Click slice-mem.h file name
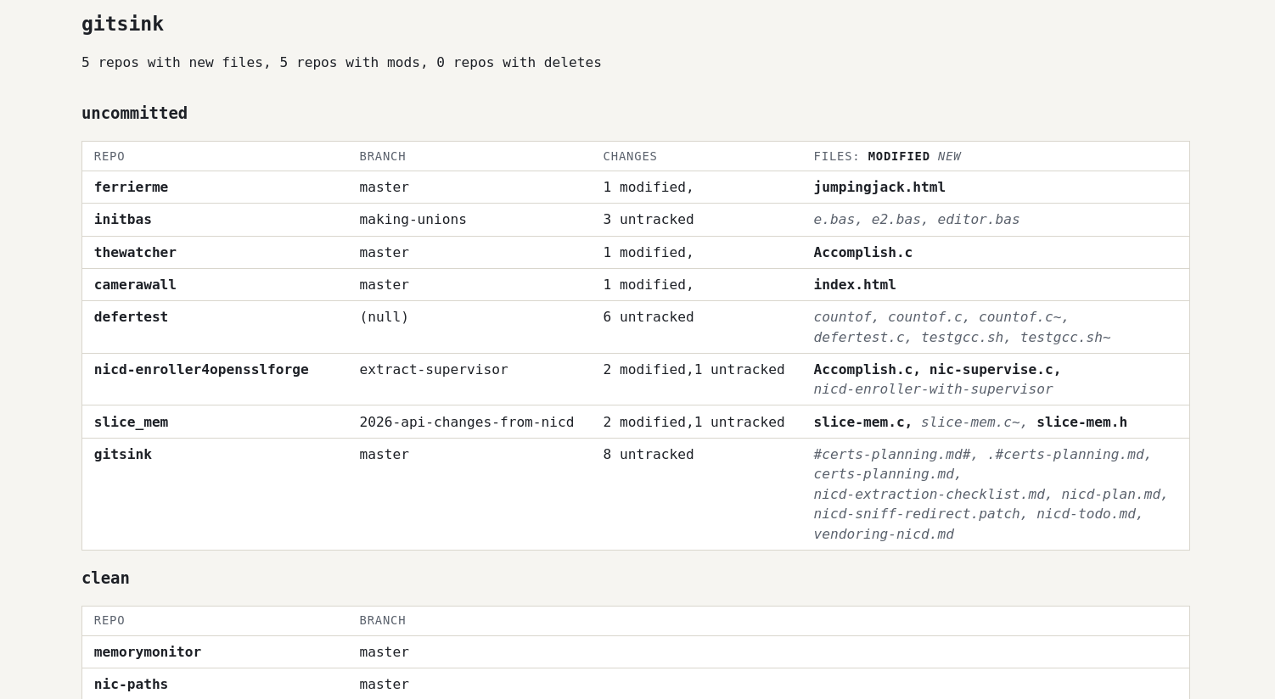The width and height of the screenshot is (1275, 699). click(1081, 422)
